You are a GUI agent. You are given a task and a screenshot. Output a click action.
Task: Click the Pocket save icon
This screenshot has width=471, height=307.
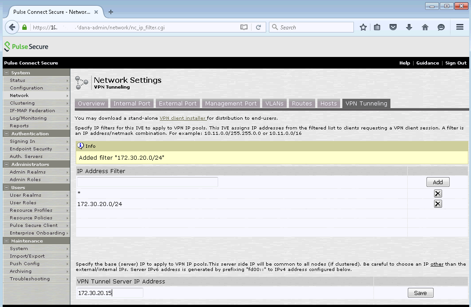point(393,27)
